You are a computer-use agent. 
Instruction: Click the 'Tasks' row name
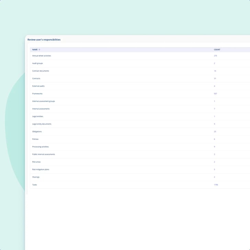[x=35, y=185]
